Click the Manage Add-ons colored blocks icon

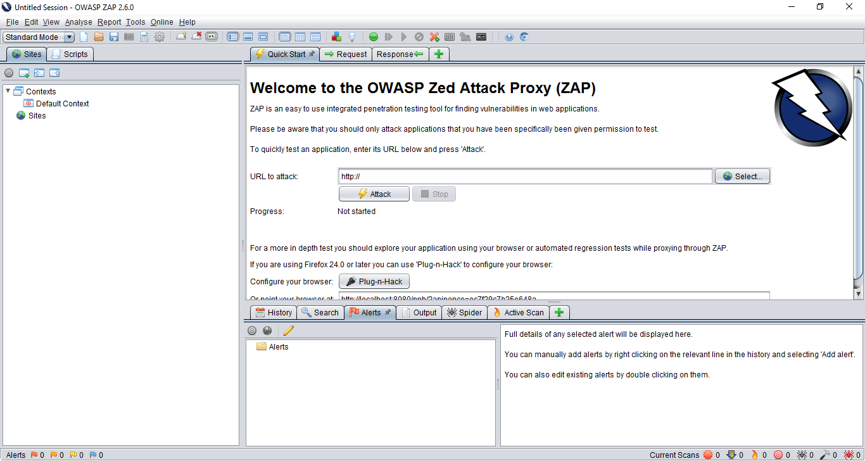click(x=336, y=37)
